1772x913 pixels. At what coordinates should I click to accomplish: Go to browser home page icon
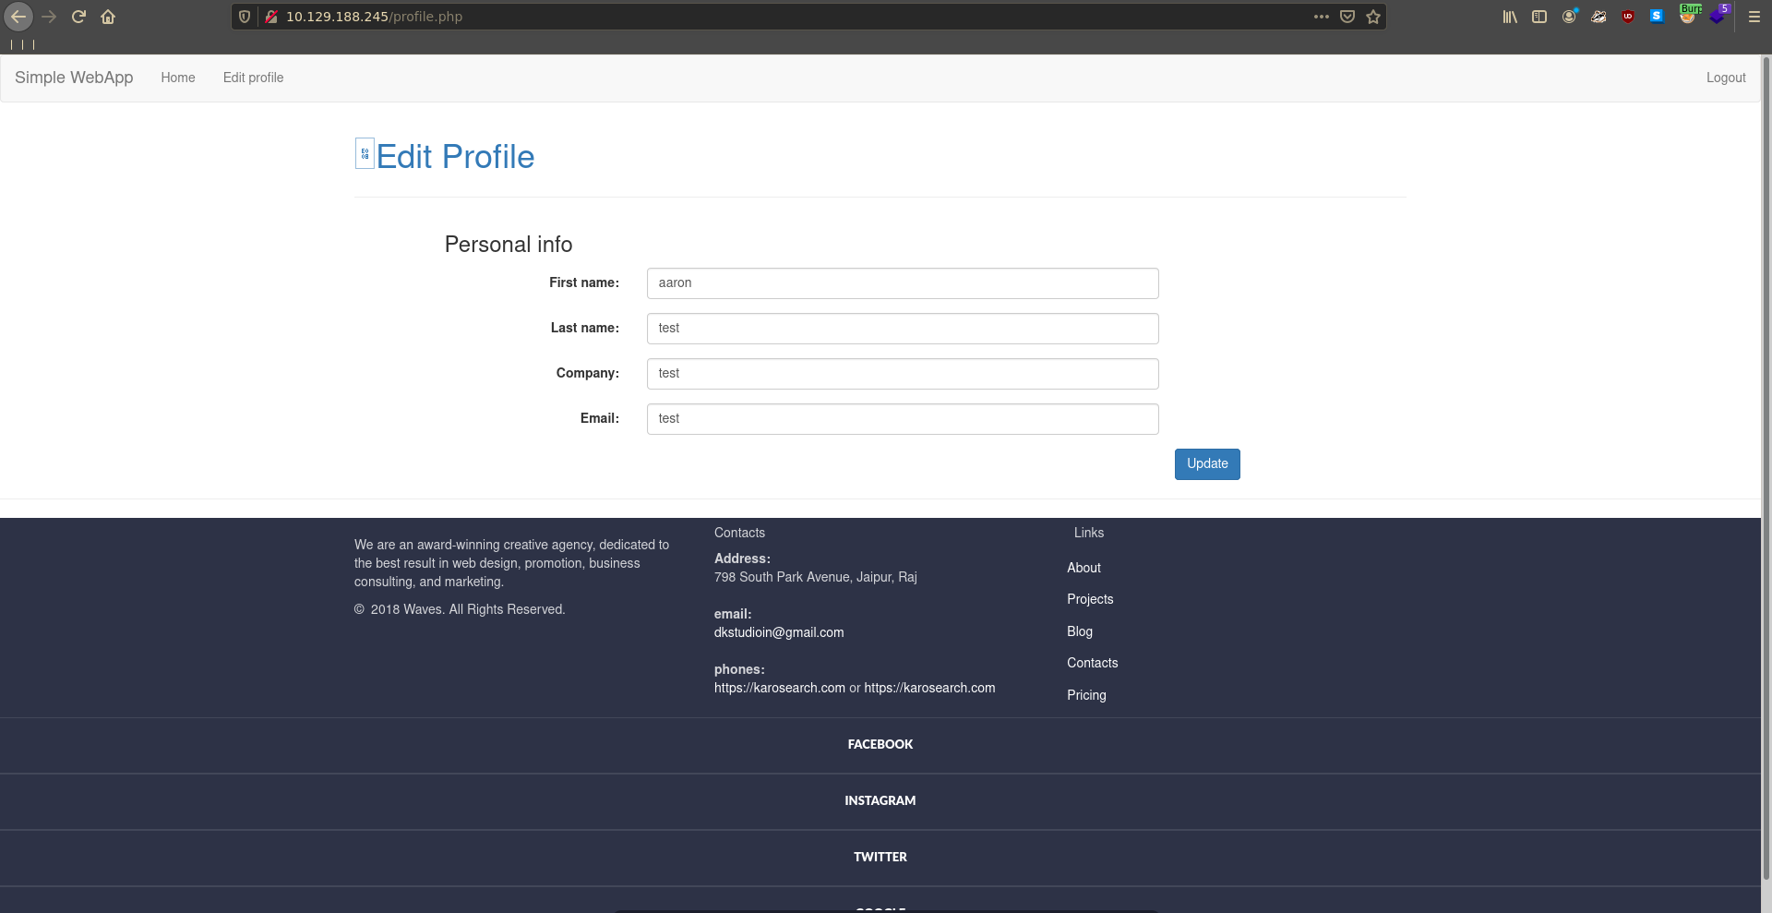click(x=108, y=17)
